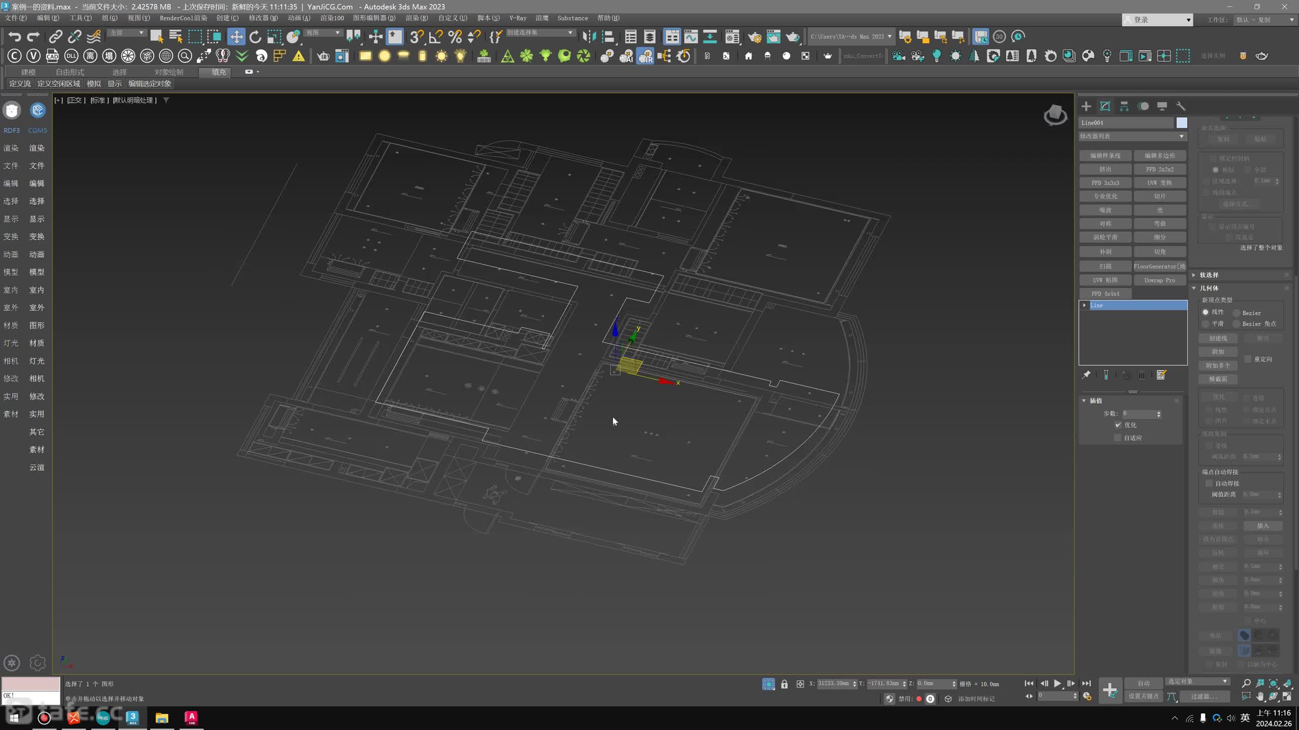Open the 文件(F) menu
Viewport: 1299px width, 730px height.
16,18
